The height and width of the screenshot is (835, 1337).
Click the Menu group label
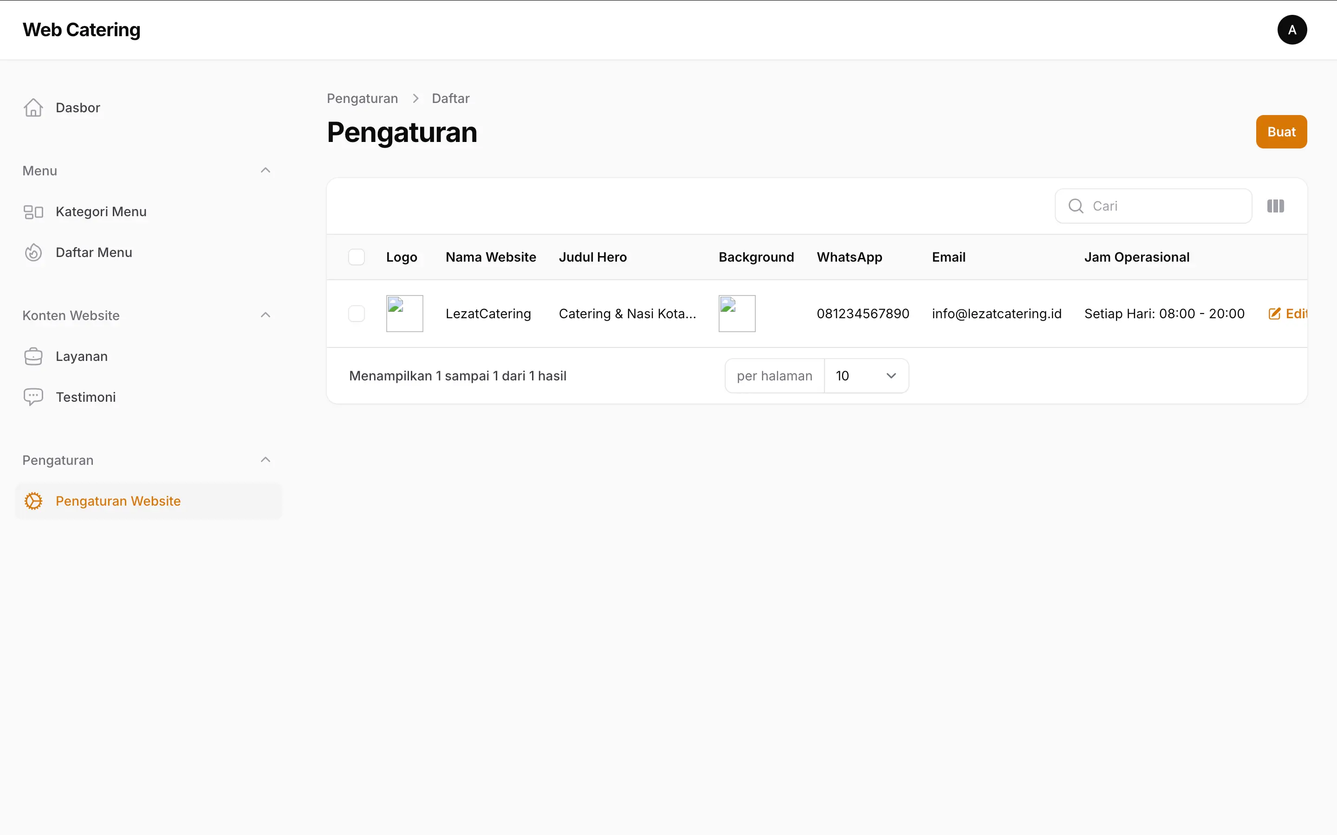pos(40,171)
